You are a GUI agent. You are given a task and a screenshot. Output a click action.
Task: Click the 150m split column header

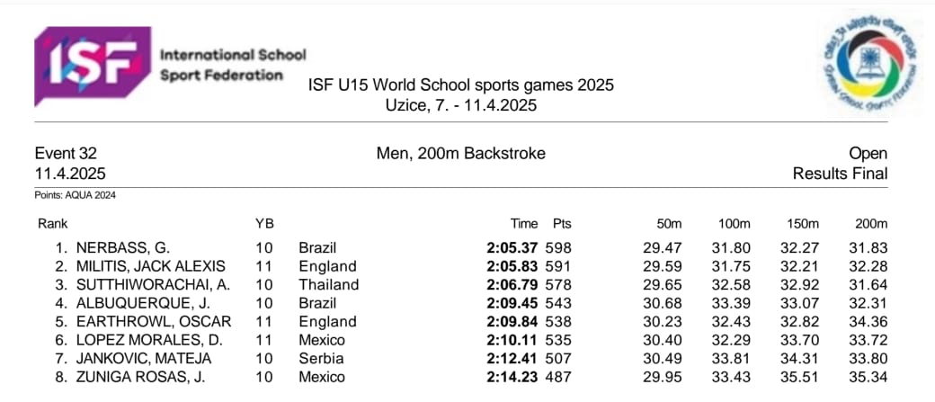(803, 224)
